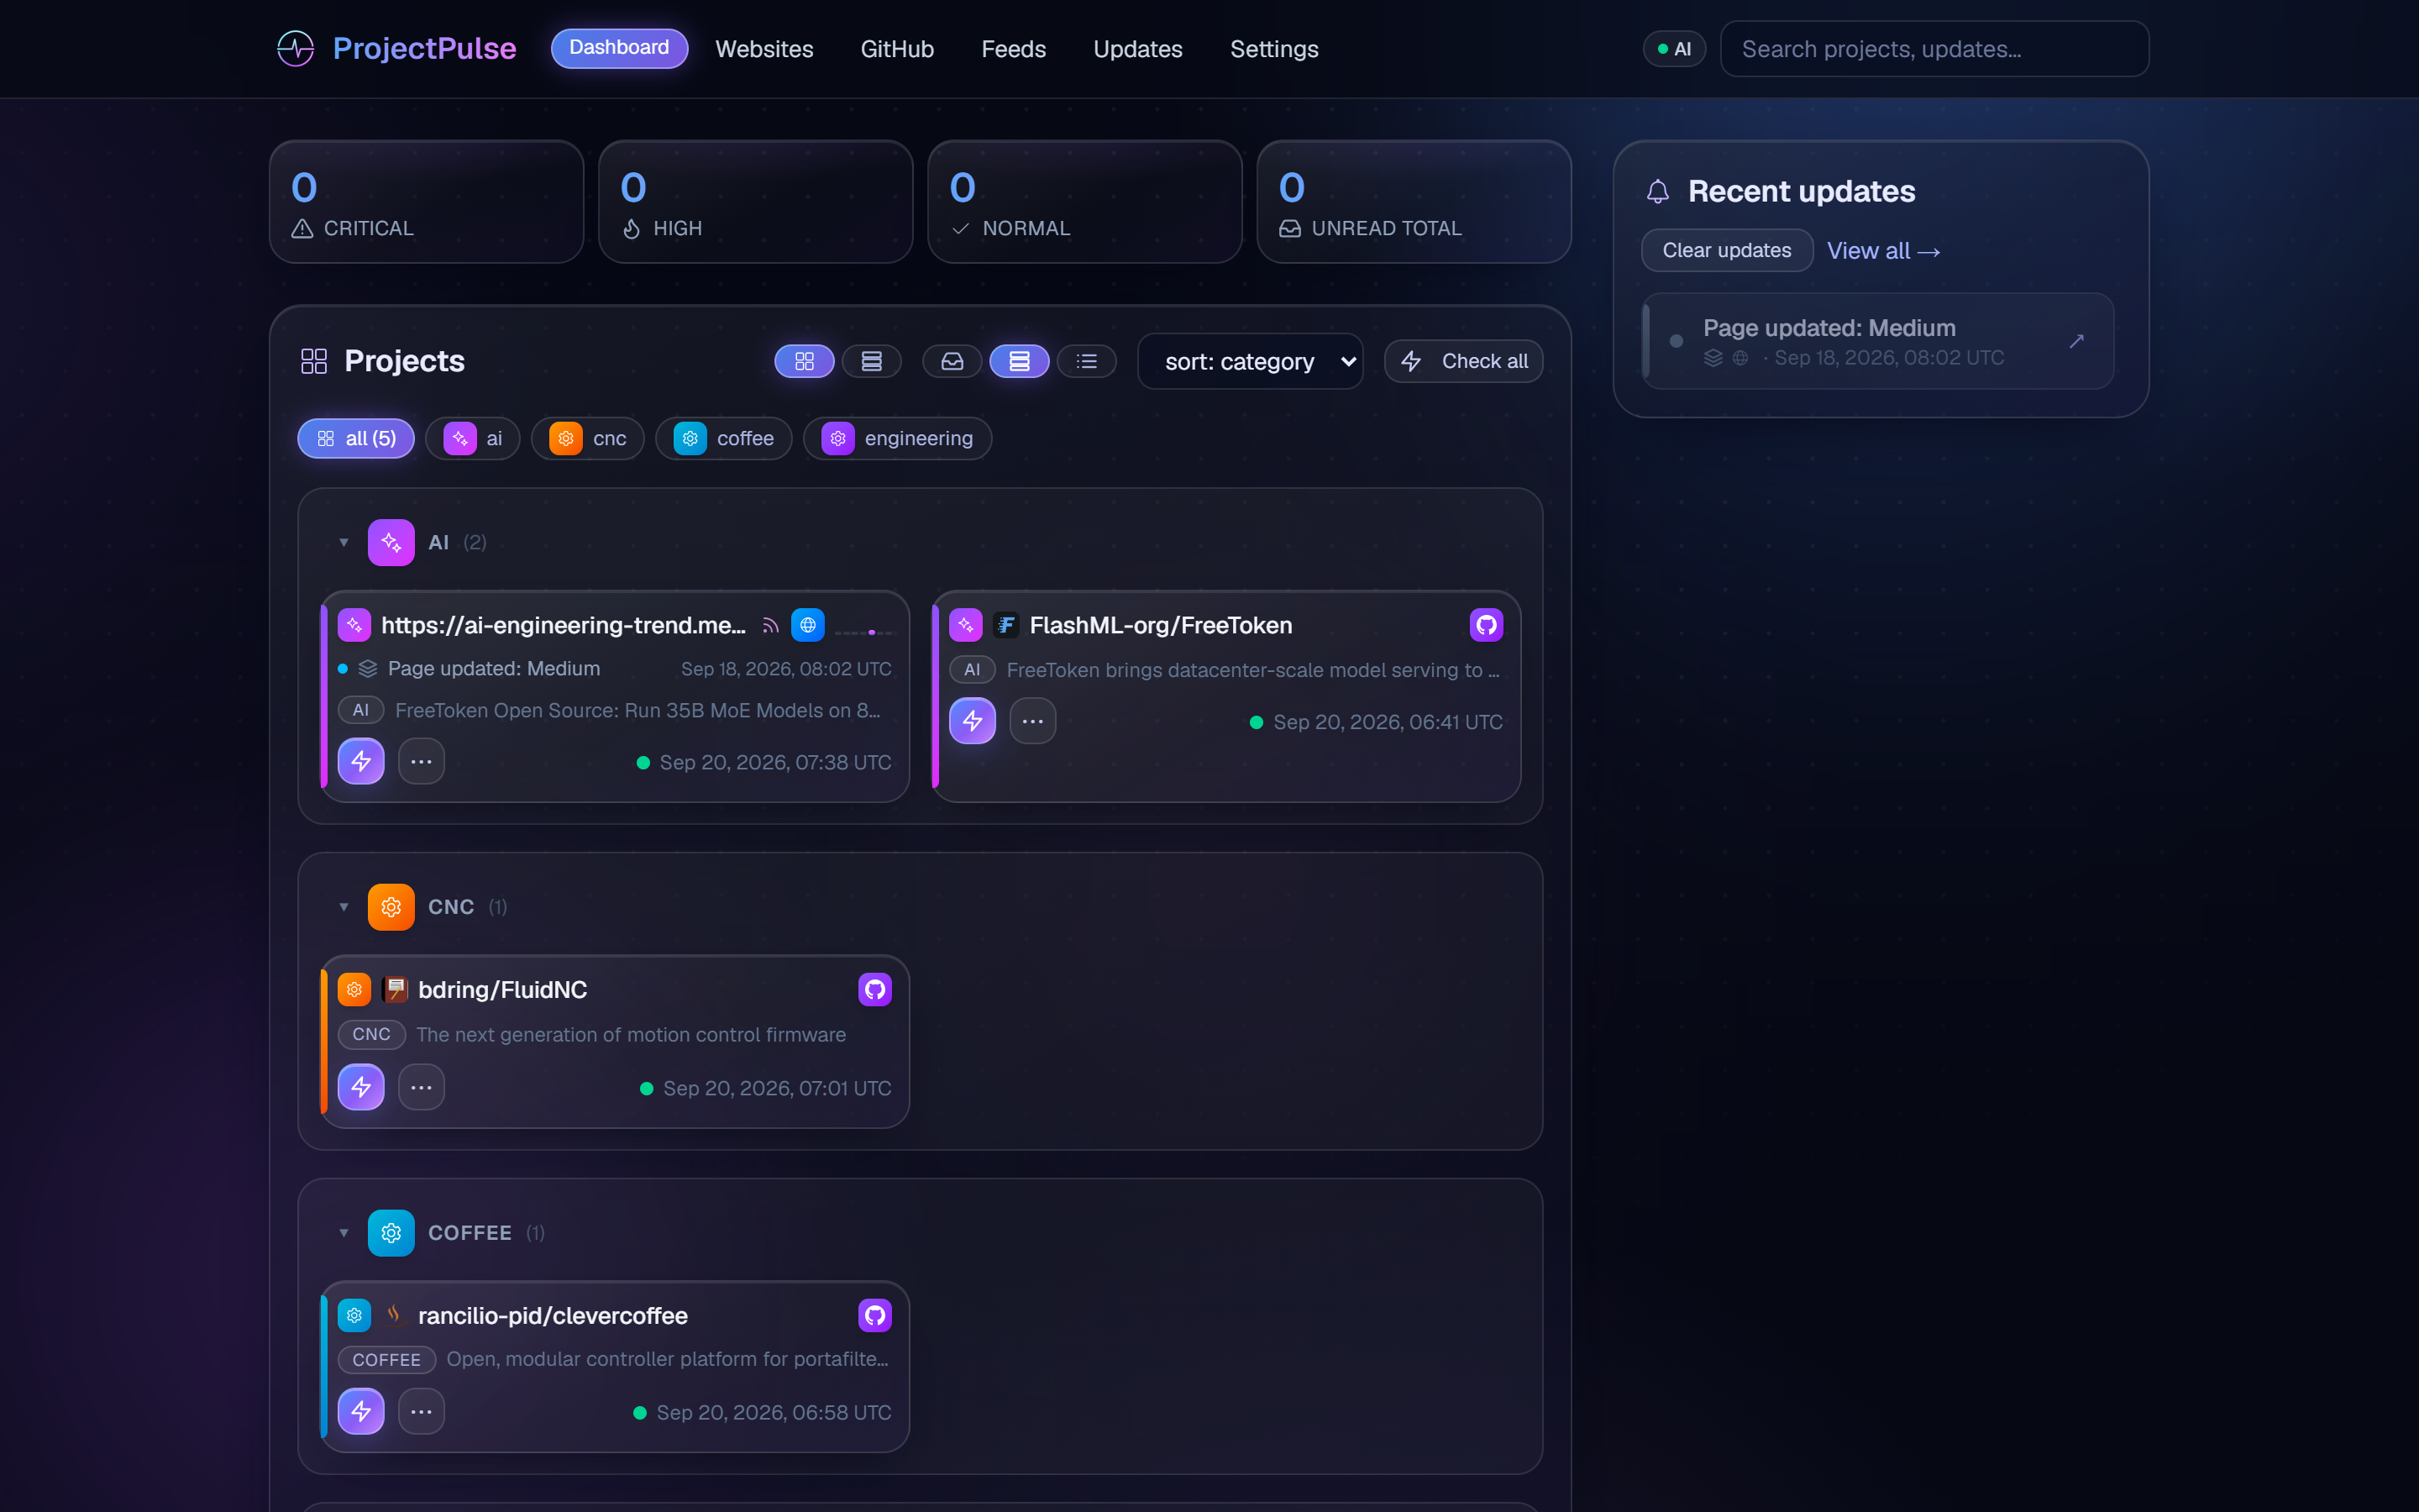Click the Recent updates bell icon
Screen dimensions: 2419x1512
click(1657, 191)
